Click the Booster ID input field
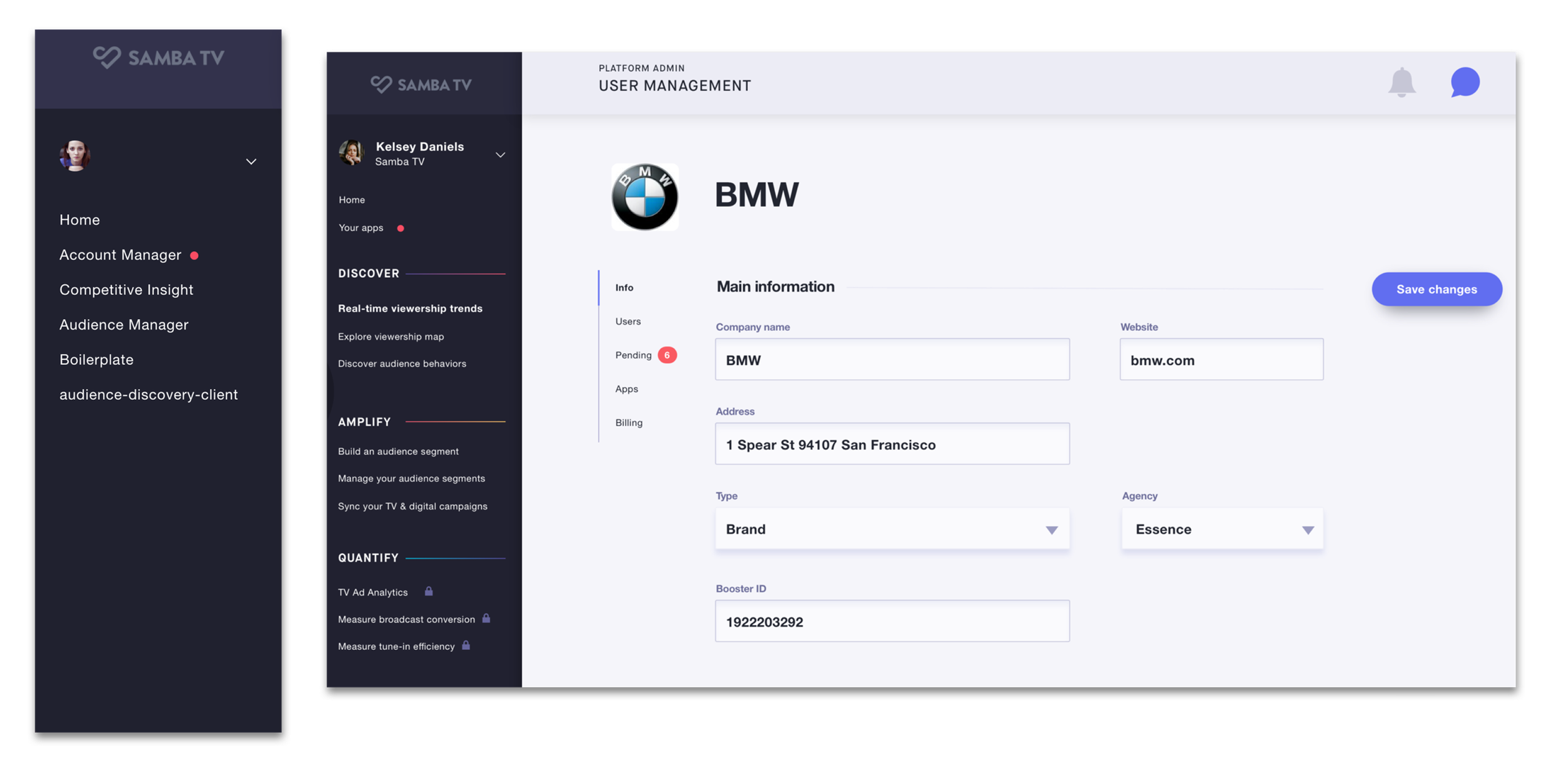This screenshot has height=762, width=1557. tap(892, 621)
